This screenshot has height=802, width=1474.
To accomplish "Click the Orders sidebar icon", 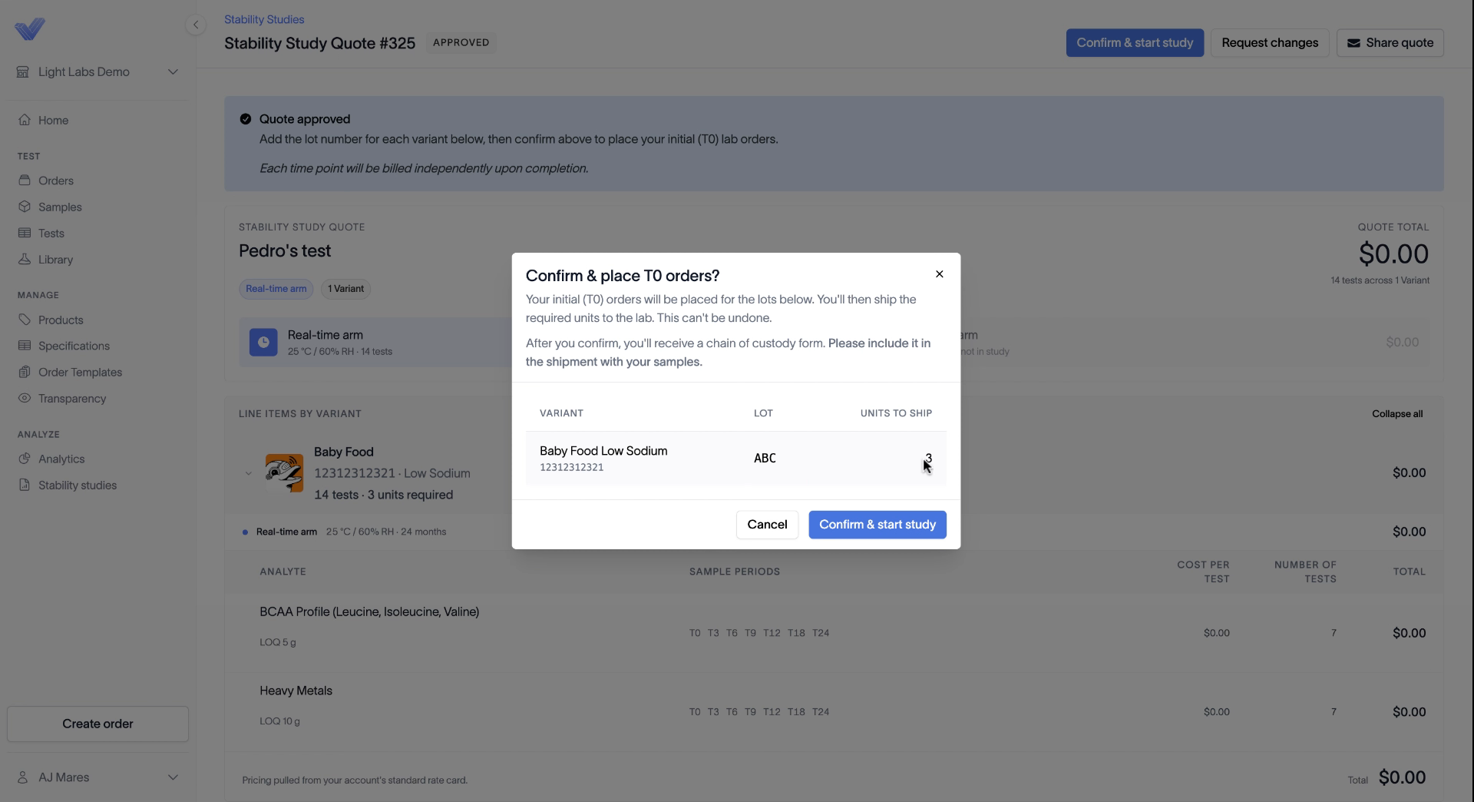I will 25,181.
